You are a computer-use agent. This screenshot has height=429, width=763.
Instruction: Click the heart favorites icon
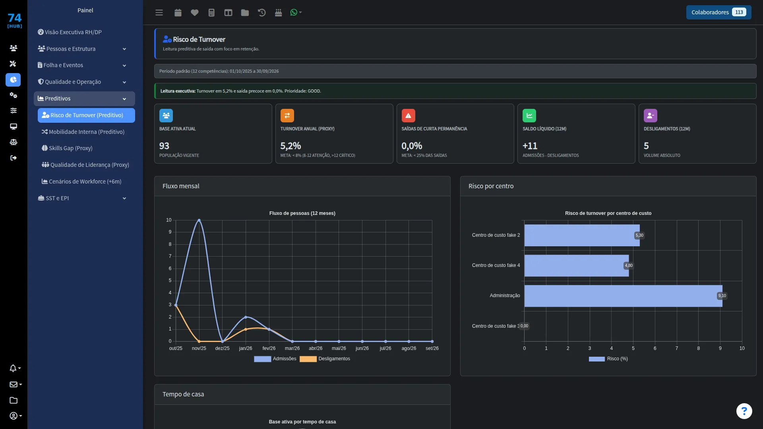pyautogui.click(x=194, y=13)
